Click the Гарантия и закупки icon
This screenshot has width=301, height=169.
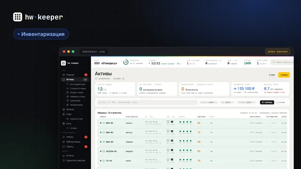63,161
